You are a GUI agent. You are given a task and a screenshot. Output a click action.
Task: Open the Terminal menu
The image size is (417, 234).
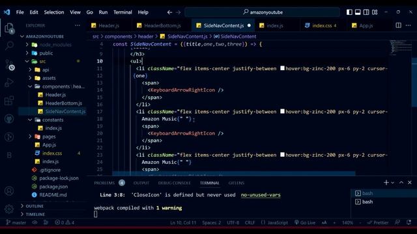point(122,12)
